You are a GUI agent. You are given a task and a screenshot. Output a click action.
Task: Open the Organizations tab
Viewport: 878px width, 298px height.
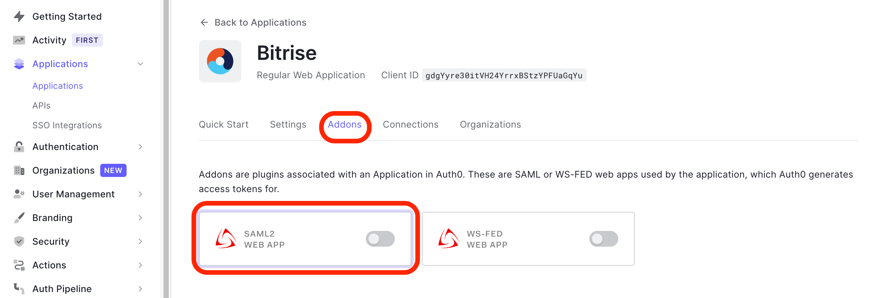(x=490, y=125)
